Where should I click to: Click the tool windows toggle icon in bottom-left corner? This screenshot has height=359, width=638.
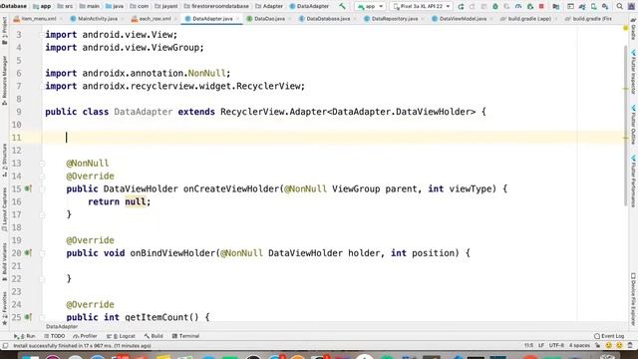[5, 346]
